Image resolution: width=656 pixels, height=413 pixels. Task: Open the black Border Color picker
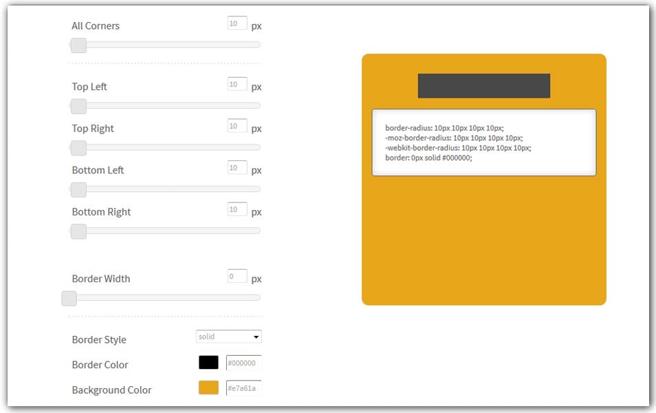(207, 362)
